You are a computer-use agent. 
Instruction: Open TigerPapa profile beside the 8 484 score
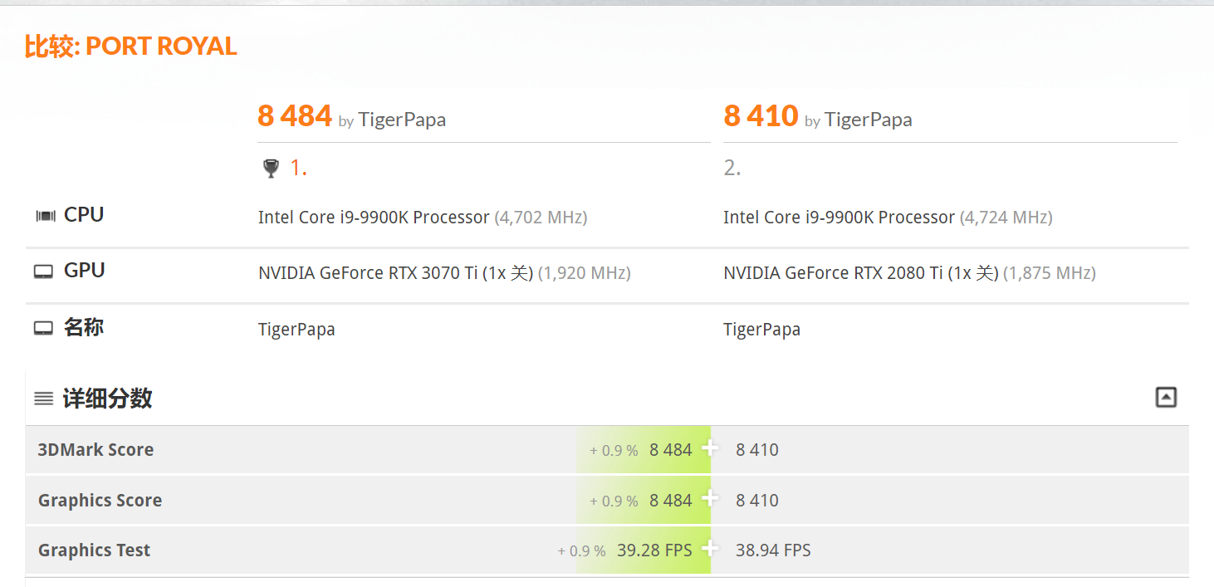coord(402,120)
